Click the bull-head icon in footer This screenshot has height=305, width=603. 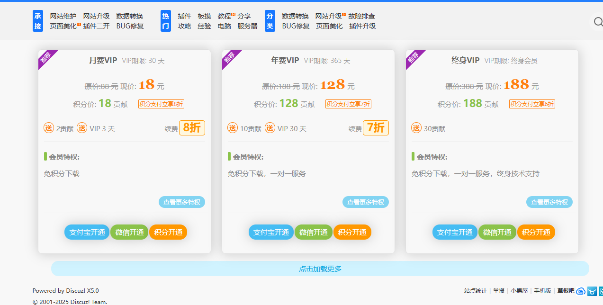pyautogui.click(x=592, y=291)
